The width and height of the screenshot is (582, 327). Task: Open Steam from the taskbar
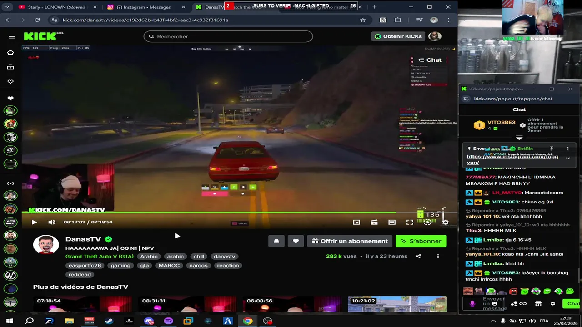(x=109, y=321)
